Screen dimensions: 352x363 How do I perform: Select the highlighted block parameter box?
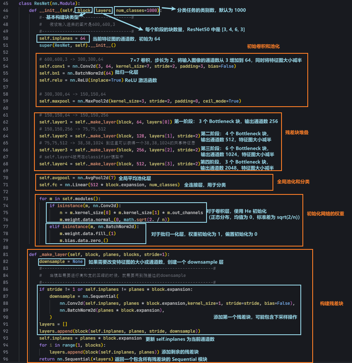click(x=84, y=10)
